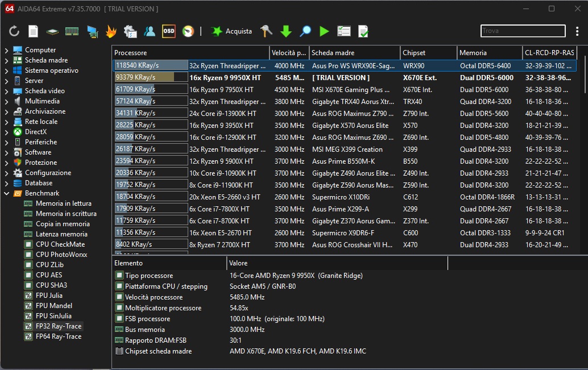Click the Refresh toolbar icon
588x370 pixels.
point(14,31)
